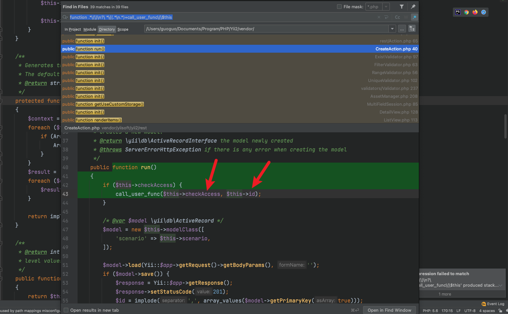
Task: Click the '...' browse directory button
Action: click(x=402, y=29)
